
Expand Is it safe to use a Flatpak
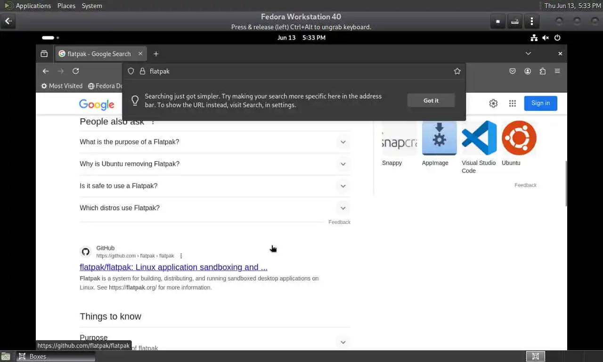(215, 186)
